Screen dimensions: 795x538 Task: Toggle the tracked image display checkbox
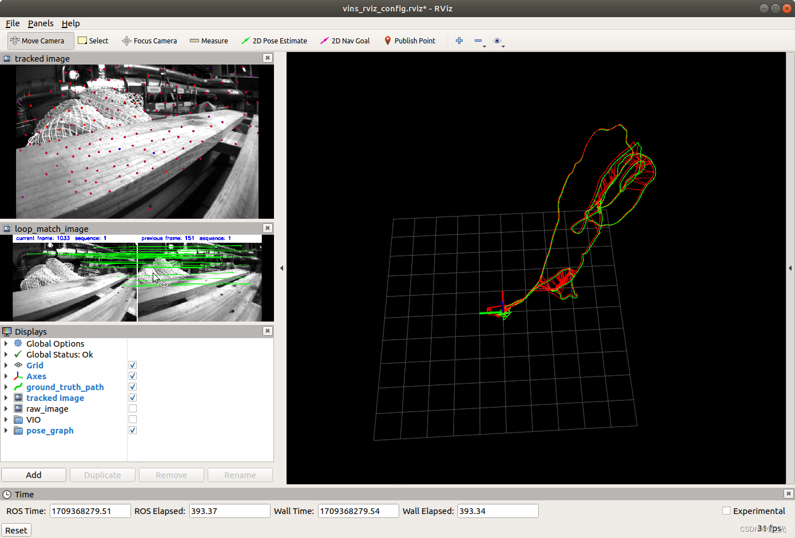(133, 398)
